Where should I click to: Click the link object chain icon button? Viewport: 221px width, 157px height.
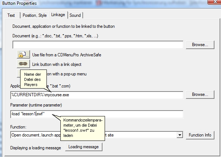click(23, 64)
